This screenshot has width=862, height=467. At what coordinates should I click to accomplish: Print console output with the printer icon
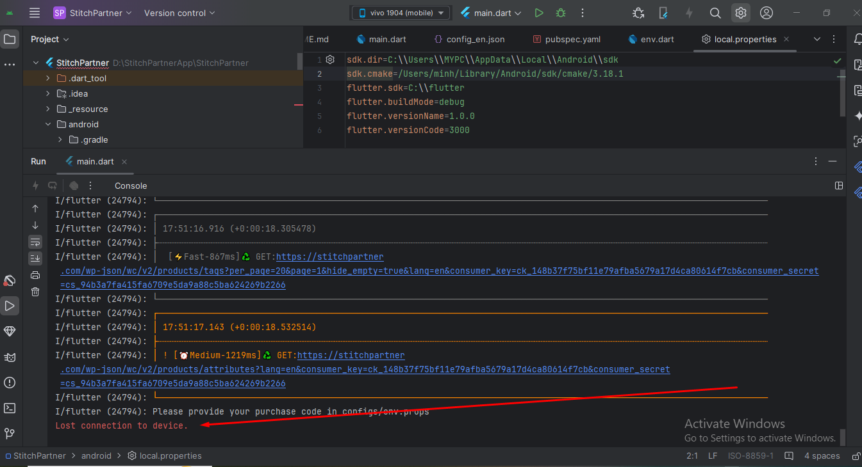pyautogui.click(x=35, y=275)
